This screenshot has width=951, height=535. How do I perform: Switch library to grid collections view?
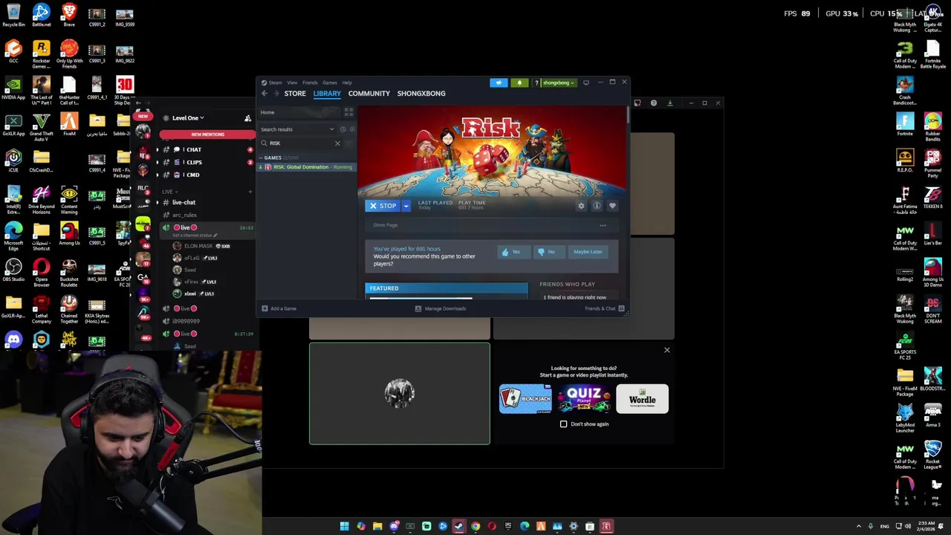[x=348, y=112]
